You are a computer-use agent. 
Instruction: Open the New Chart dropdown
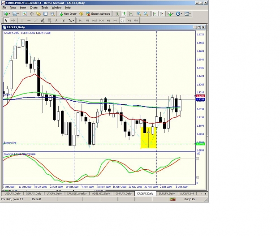coord(7,14)
